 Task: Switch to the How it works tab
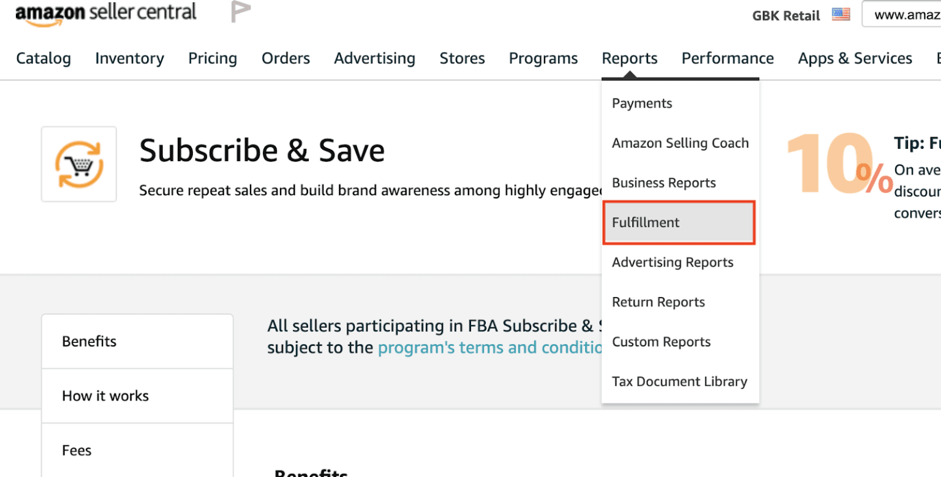105,396
